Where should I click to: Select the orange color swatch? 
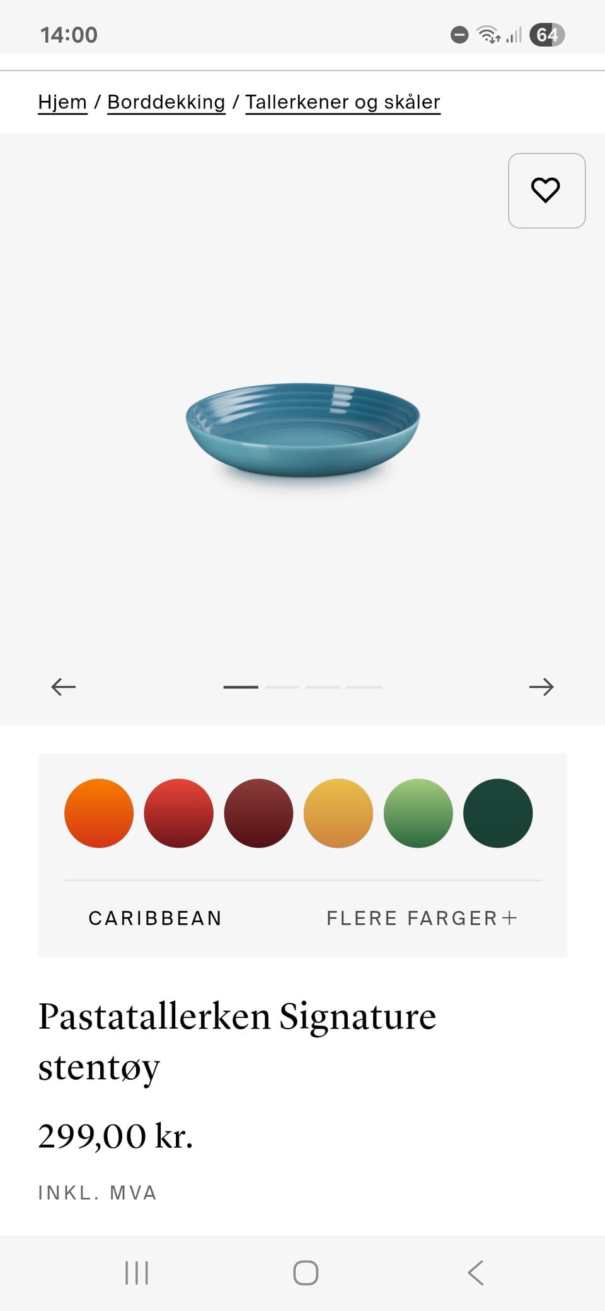coord(99,813)
